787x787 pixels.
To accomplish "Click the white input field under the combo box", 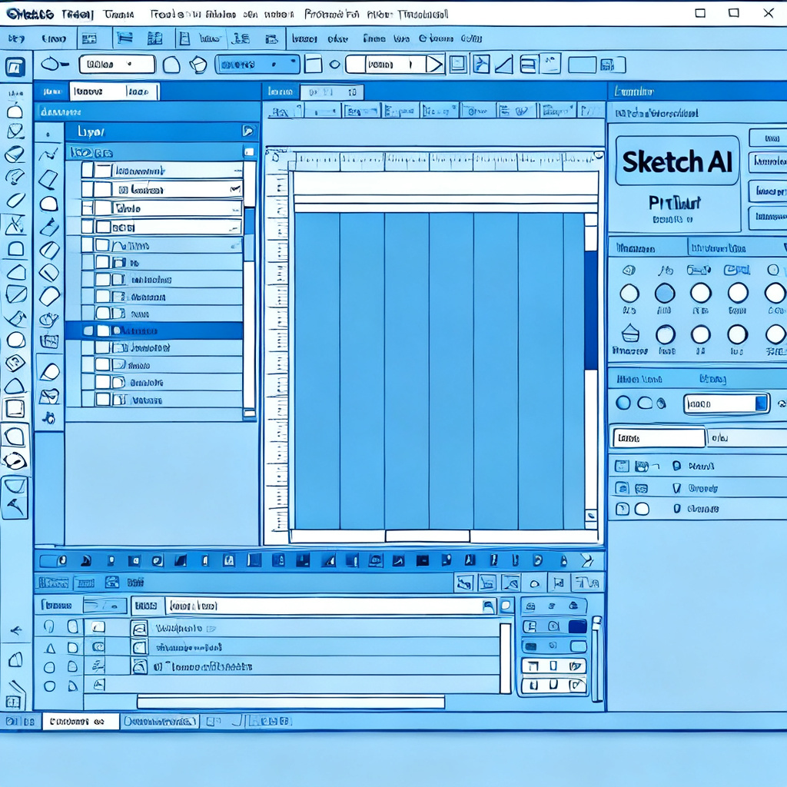I will (x=659, y=438).
